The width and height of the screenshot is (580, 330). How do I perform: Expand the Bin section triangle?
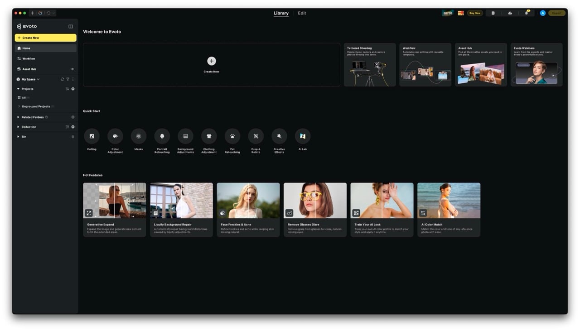18,137
